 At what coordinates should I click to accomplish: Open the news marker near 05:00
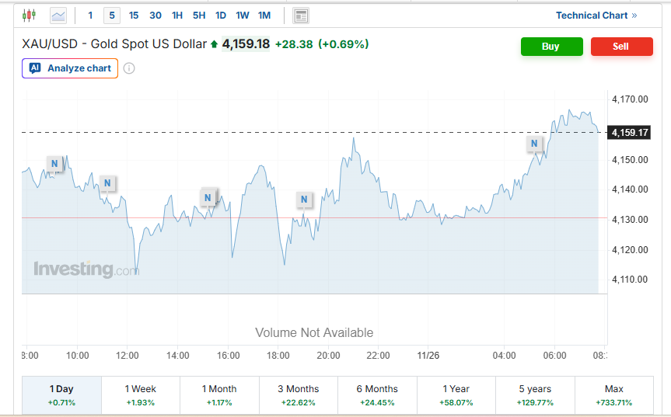pyautogui.click(x=534, y=144)
